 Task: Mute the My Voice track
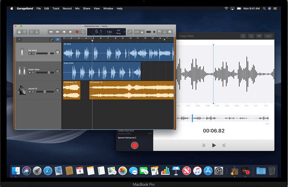(x=30, y=53)
